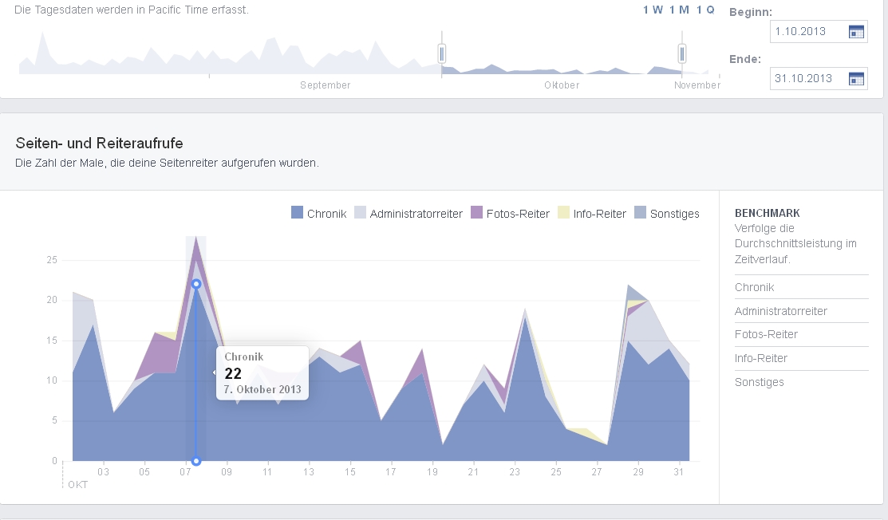This screenshot has height=520, width=888.
Task: Open Sonstiges benchmark link
Action: (x=759, y=382)
